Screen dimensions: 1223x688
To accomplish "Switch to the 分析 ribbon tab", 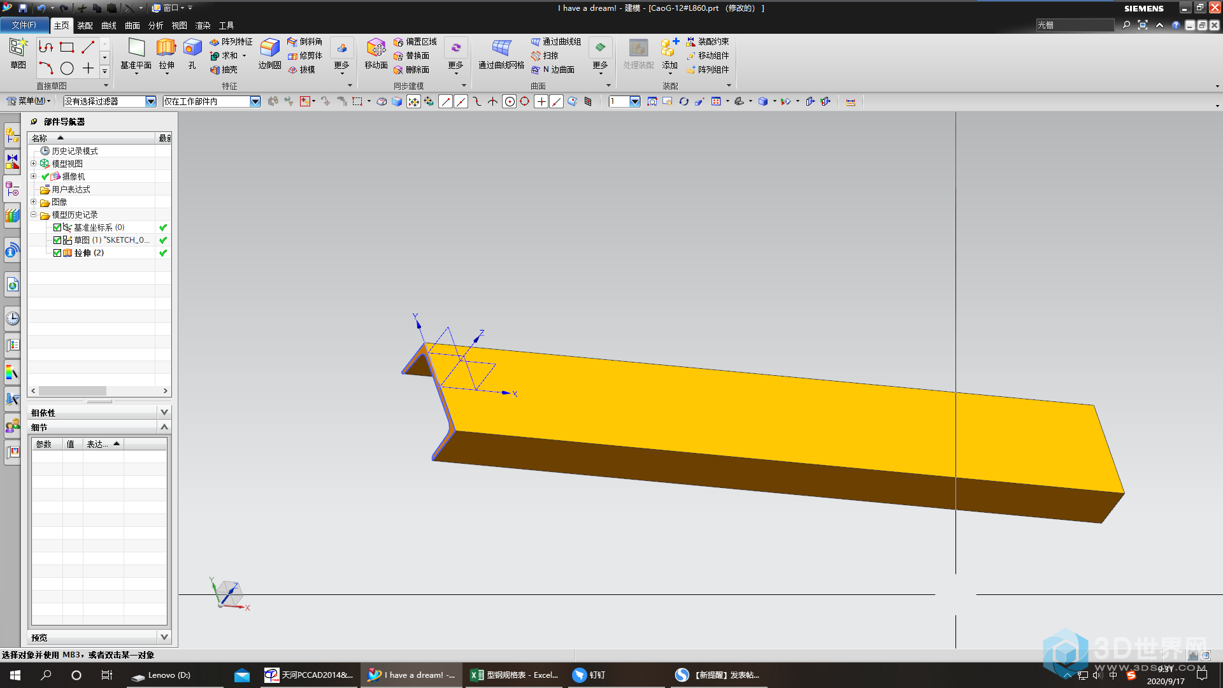I will (156, 25).
